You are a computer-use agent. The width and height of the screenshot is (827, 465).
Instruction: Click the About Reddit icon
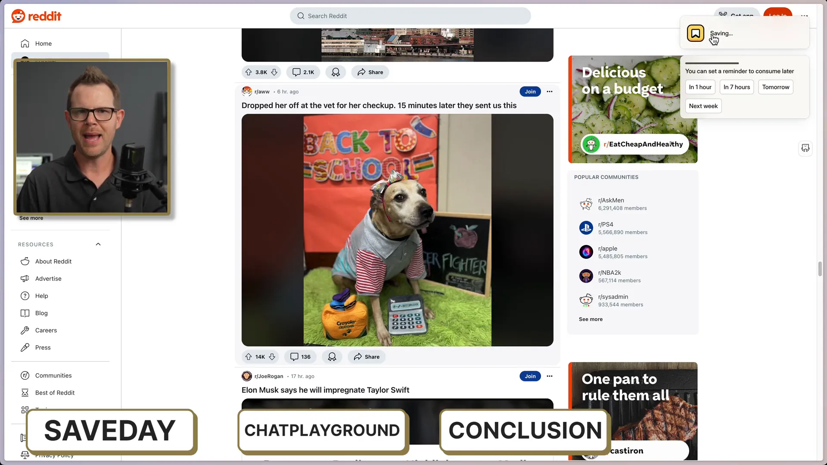pyautogui.click(x=25, y=261)
